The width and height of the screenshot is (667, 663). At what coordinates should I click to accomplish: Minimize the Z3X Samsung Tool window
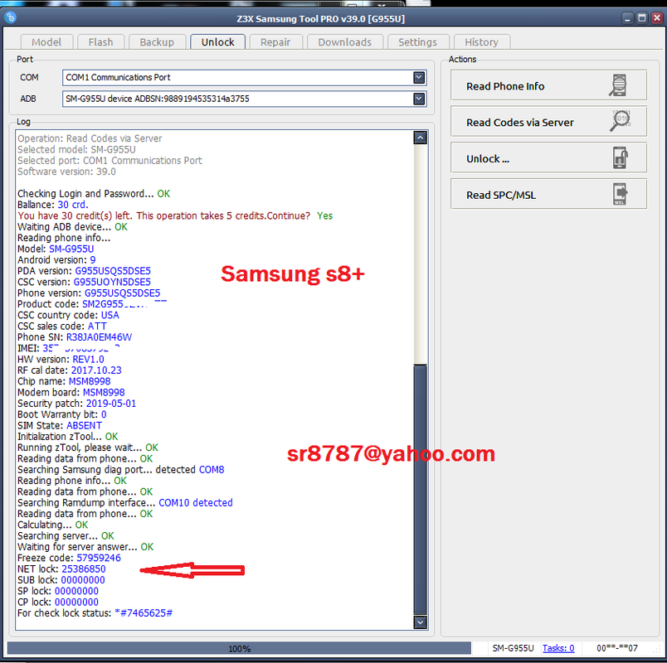tap(628, 18)
